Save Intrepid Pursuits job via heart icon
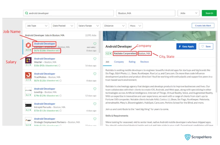Screen dimensions: 220x145 coord(95,104)
